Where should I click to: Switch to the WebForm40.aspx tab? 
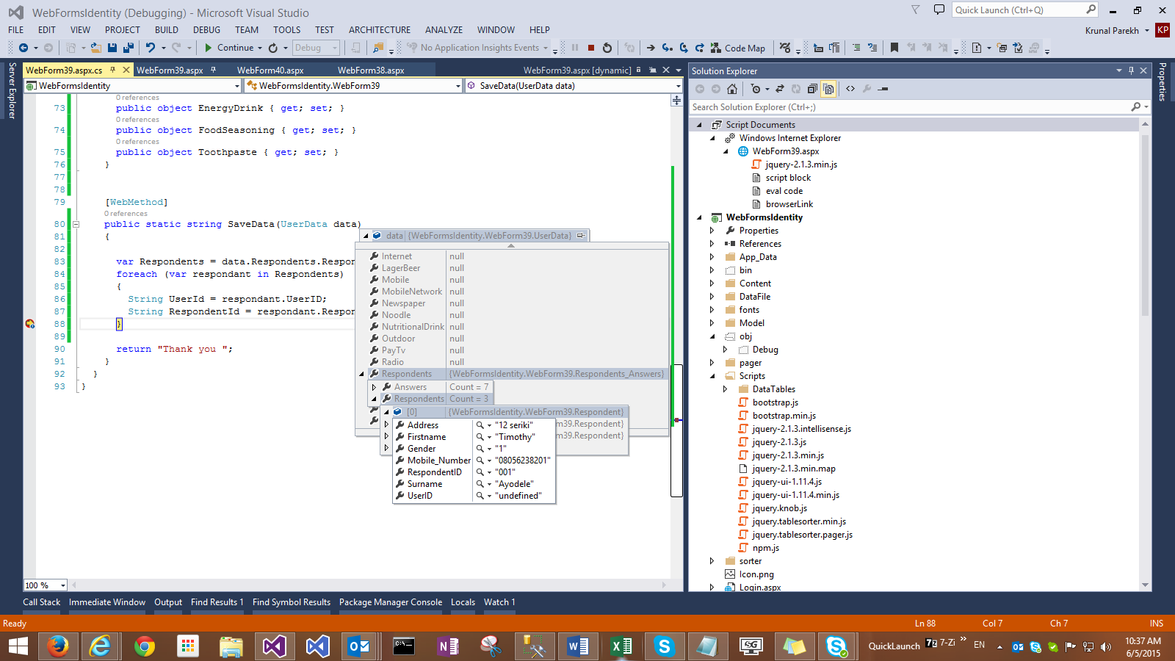click(270, 71)
